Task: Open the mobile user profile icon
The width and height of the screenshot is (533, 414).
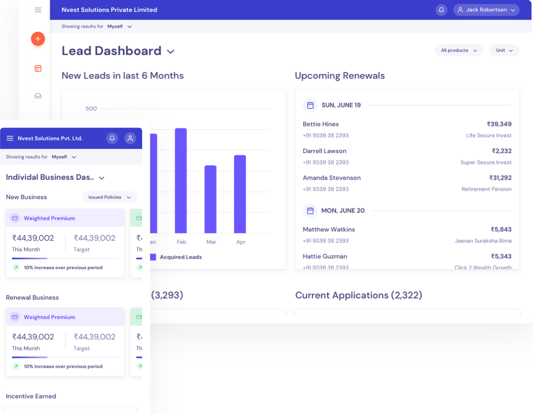Action: 130,138
